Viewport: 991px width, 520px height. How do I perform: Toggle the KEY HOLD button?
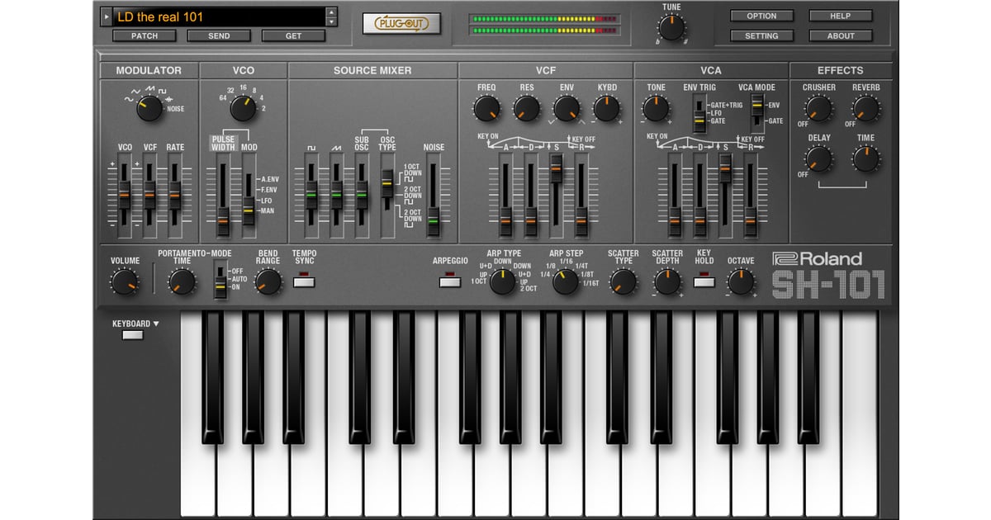(704, 282)
